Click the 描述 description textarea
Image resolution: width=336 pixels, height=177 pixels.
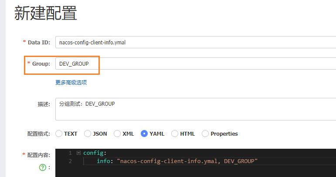pos(196,109)
